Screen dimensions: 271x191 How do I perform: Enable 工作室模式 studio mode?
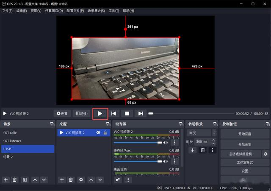click(x=245, y=163)
